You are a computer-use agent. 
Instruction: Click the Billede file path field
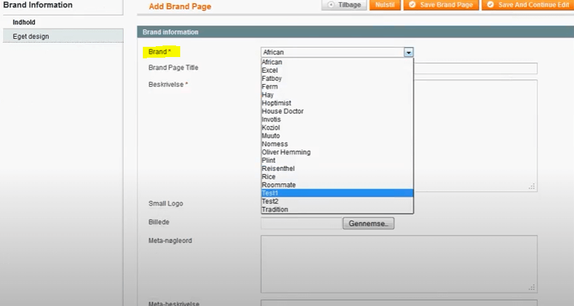tap(302, 223)
